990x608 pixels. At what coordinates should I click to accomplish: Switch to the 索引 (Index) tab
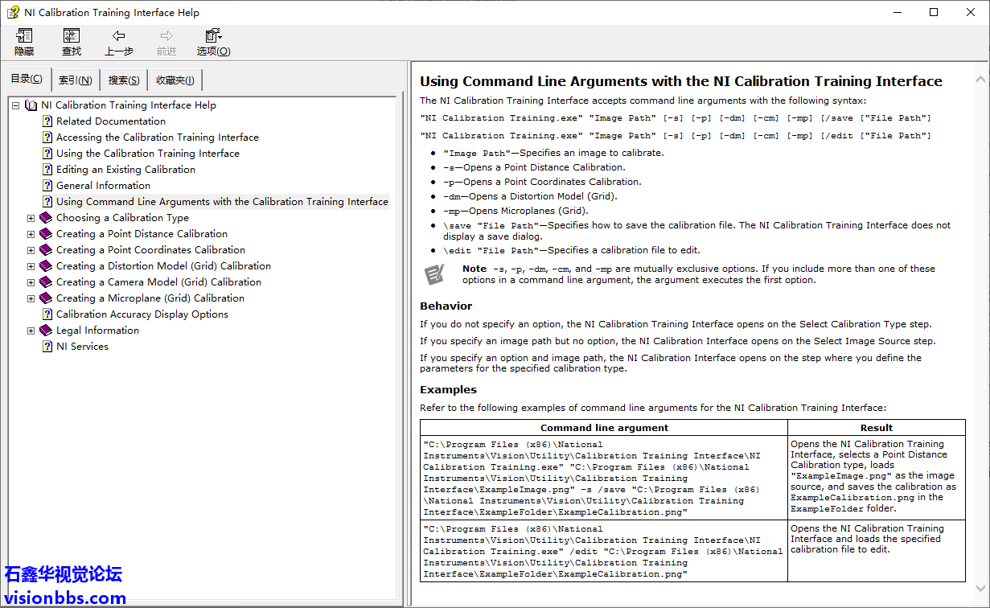(75, 80)
